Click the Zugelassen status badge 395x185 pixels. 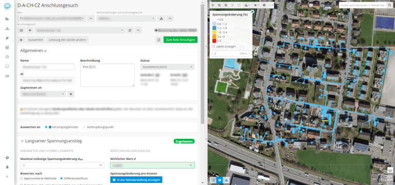tap(184, 141)
